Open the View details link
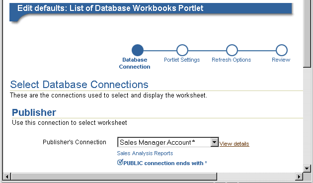Viewport: 313px width, 183px height. point(234,144)
